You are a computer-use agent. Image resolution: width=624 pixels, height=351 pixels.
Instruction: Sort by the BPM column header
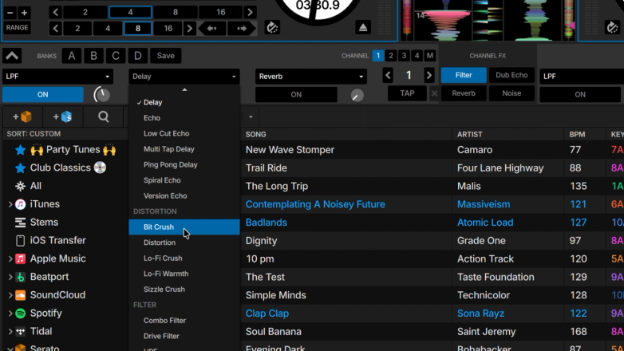(577, 135)
